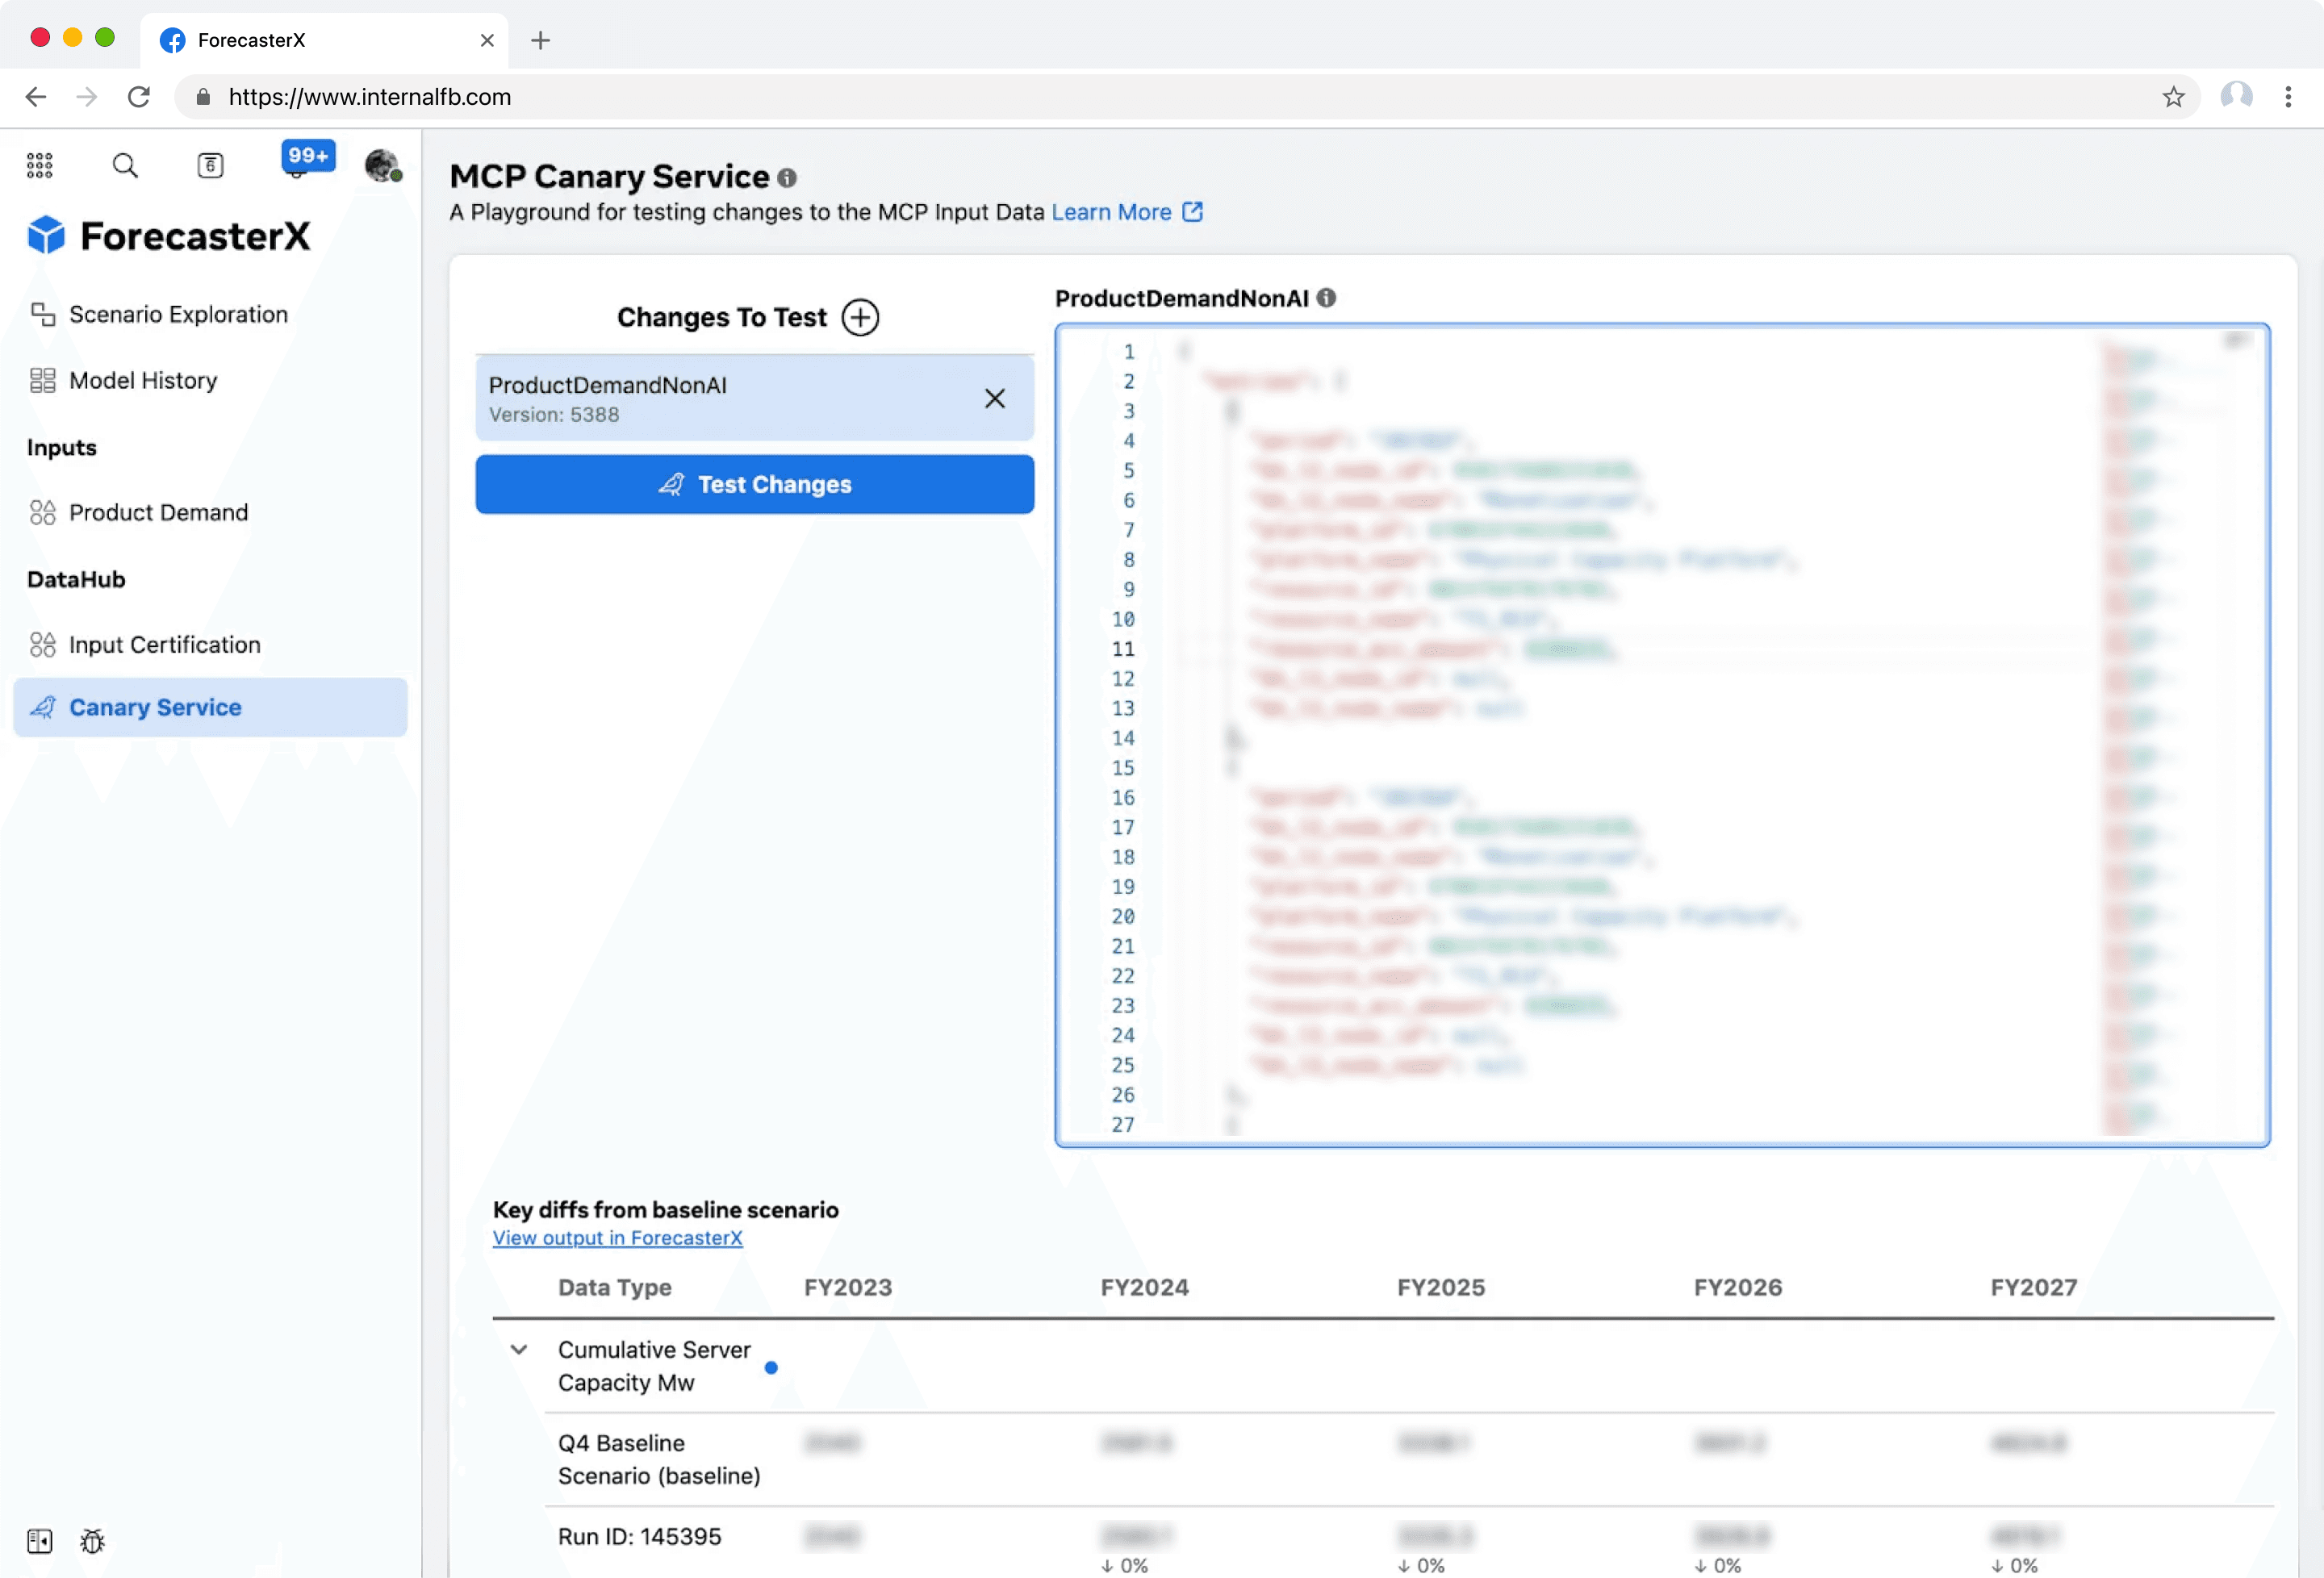Add a change with the plus icon

(x=860, y=317)
